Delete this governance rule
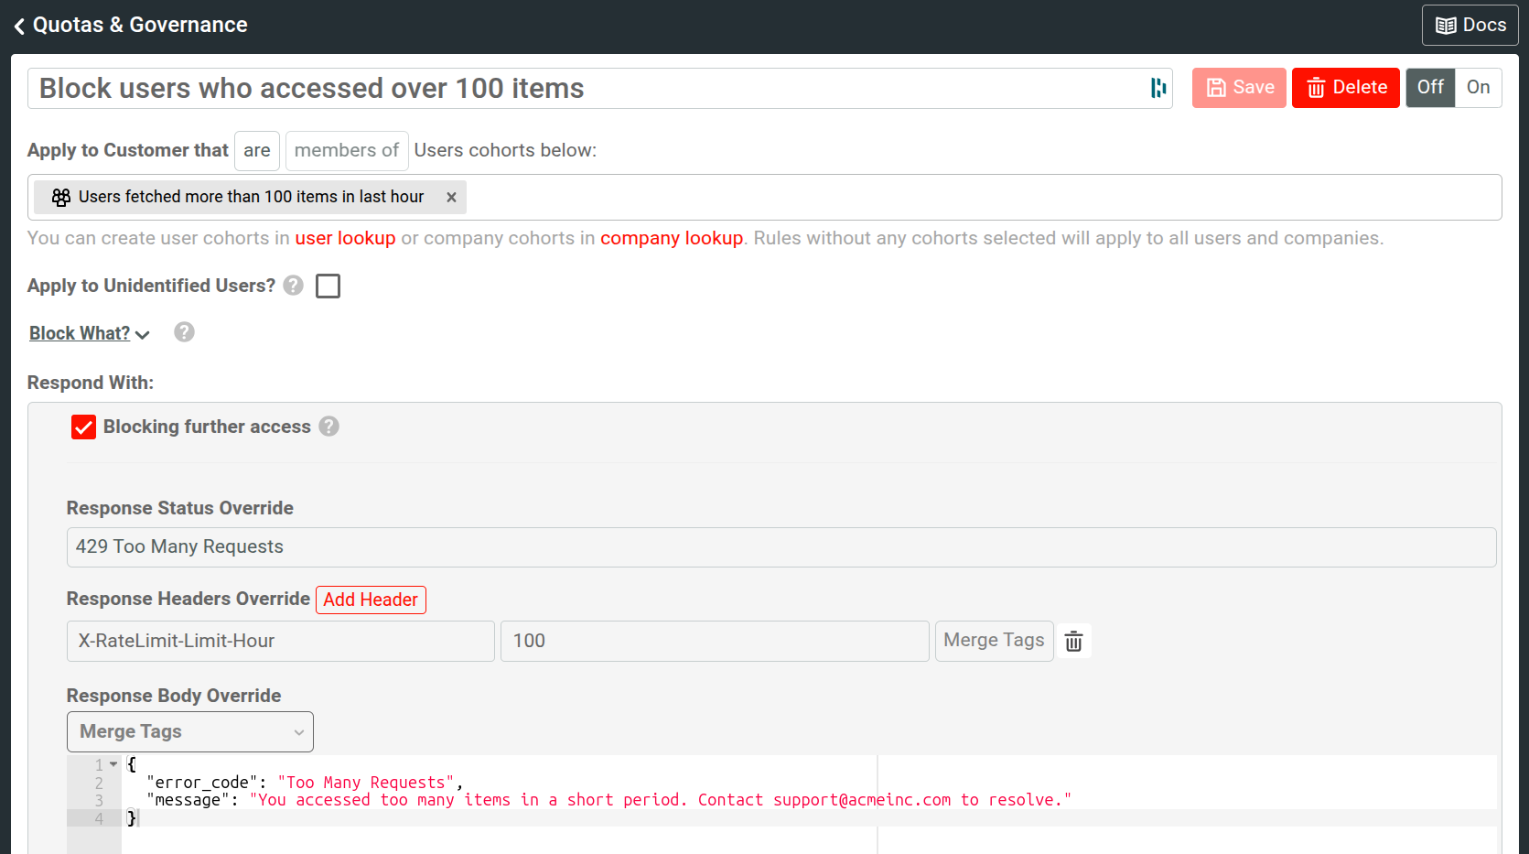The width and height of the screenshot is (1529, 854). 1345,88
